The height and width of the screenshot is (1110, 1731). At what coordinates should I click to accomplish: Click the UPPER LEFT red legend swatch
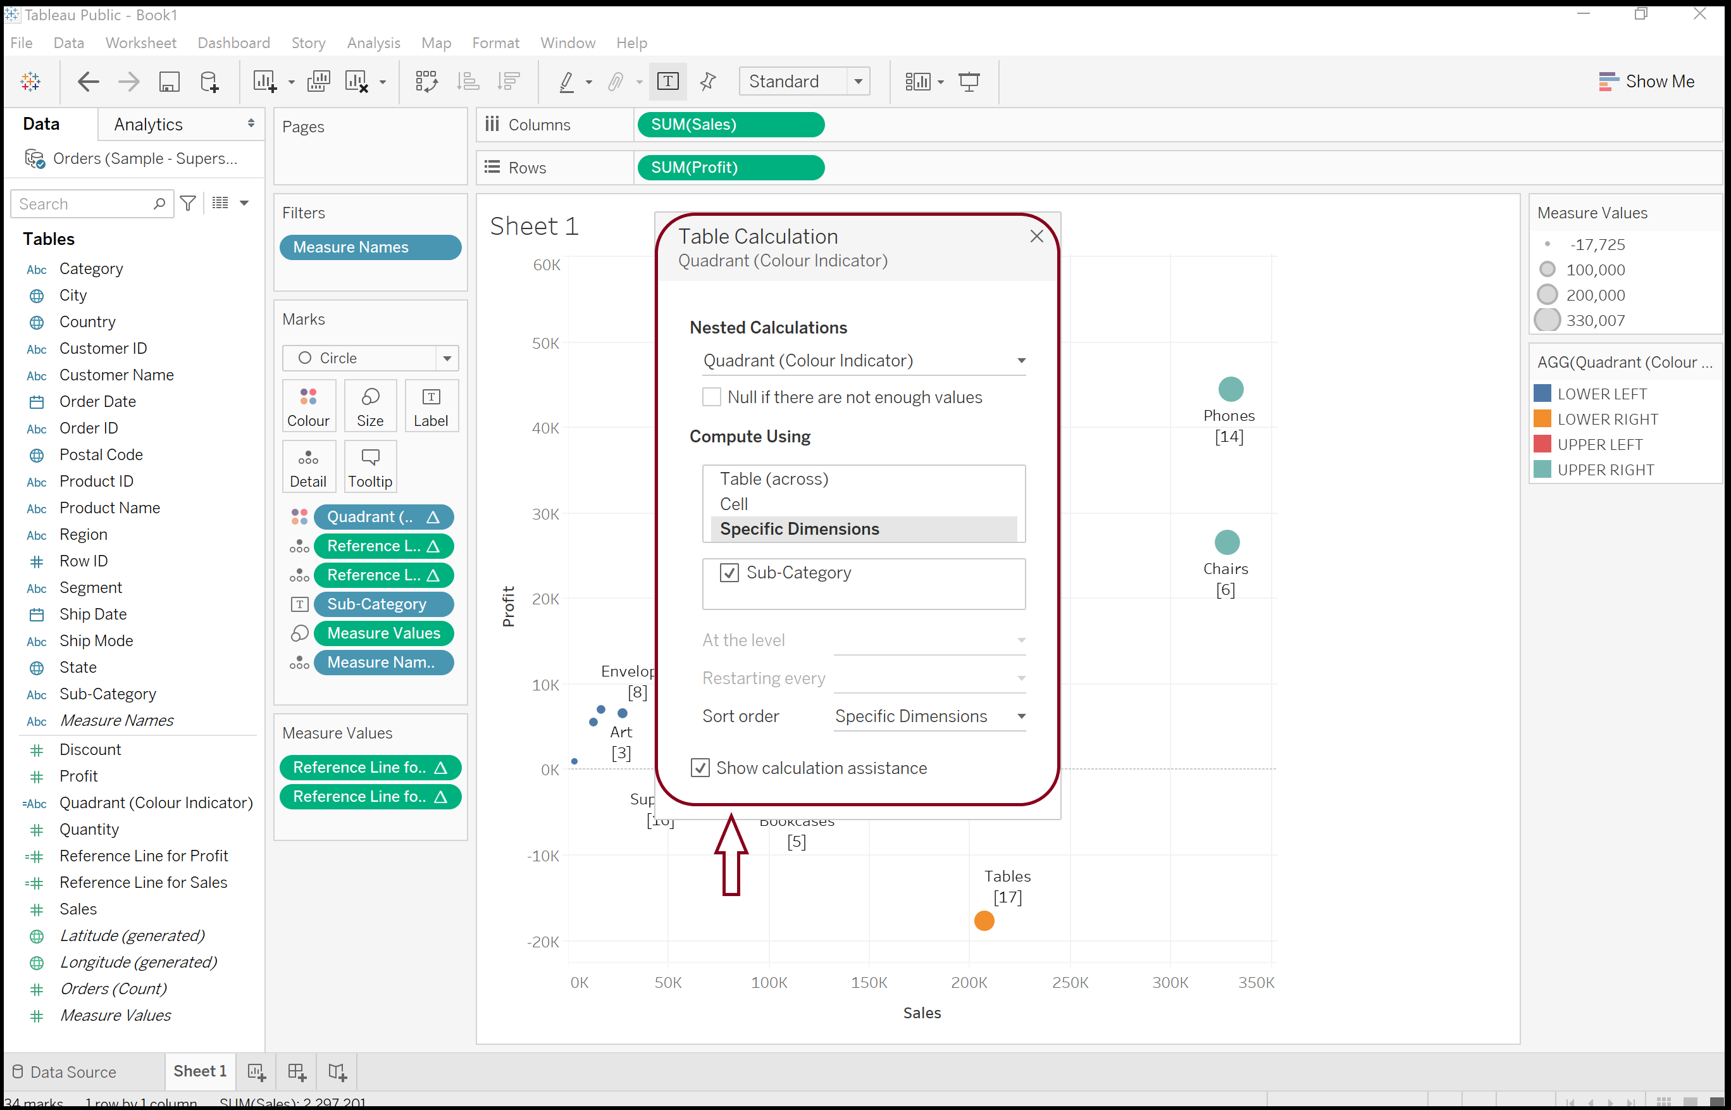pyautogui.click(x=1543, y=445)
